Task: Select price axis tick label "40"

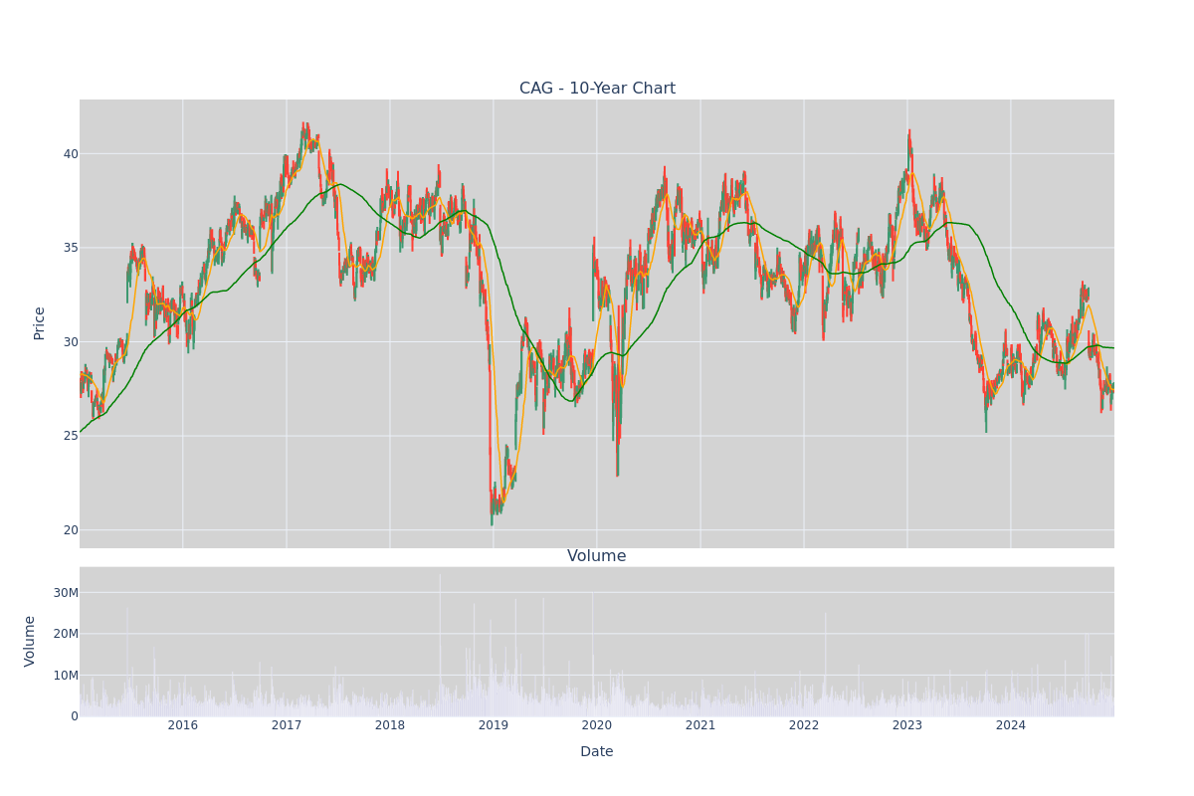Action: [71, 154]
